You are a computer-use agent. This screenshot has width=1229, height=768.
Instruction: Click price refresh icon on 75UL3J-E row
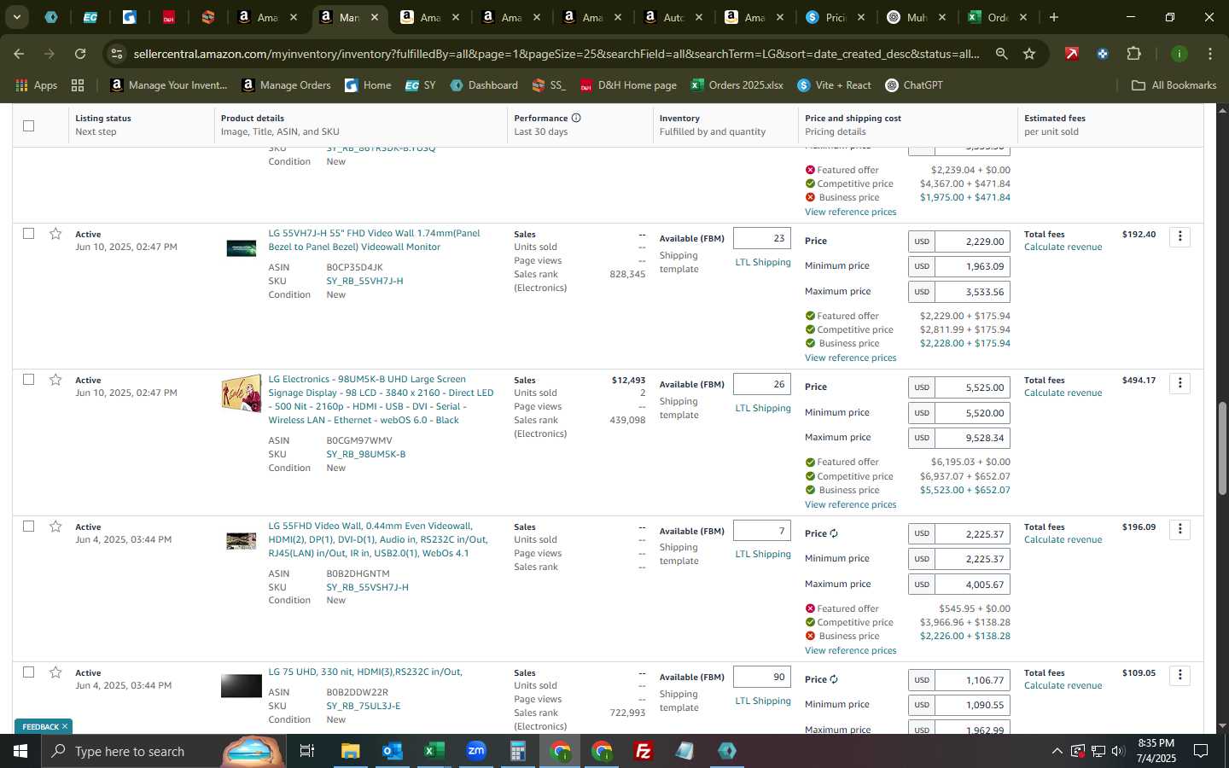tap(834, 679)
